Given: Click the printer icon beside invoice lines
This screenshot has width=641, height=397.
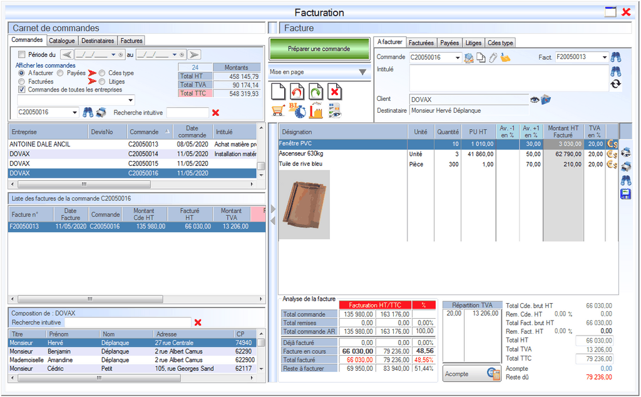Looking at the screenshot, I should [x=626, y=167].
